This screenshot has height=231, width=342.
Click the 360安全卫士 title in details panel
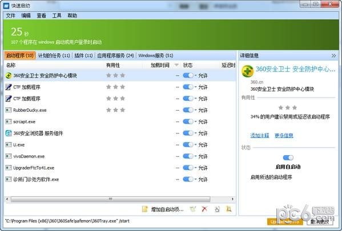(x=295, y=69)
